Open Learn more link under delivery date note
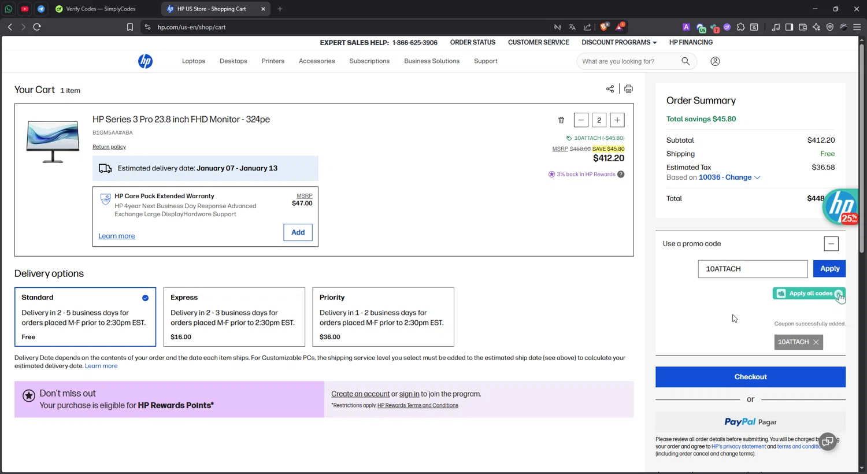 (101, 366)
